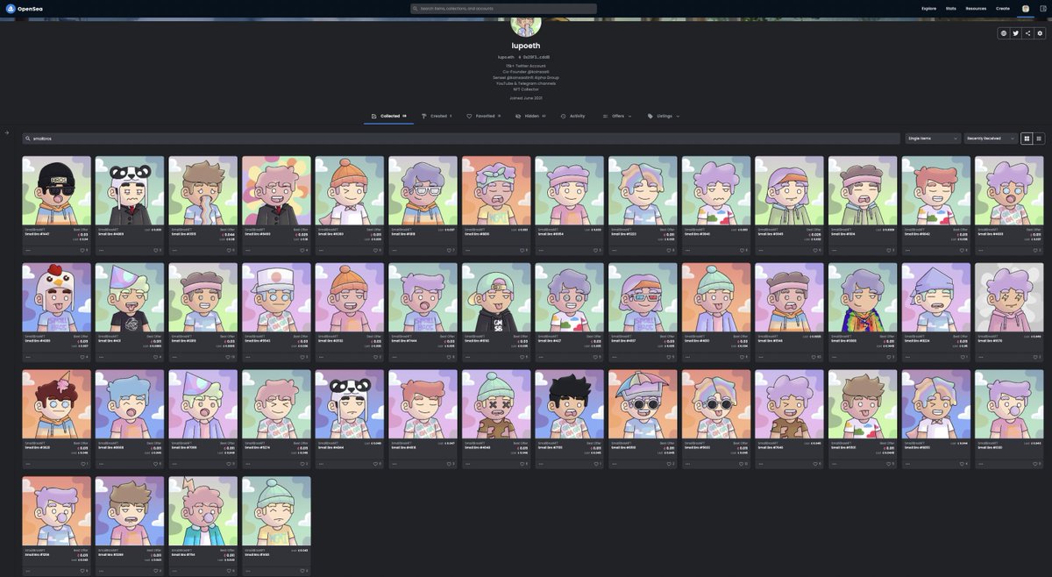Open the purple hair with glasses thumbnail
Viewport: 1052px width, 577px height.
(x=423, y=190)
